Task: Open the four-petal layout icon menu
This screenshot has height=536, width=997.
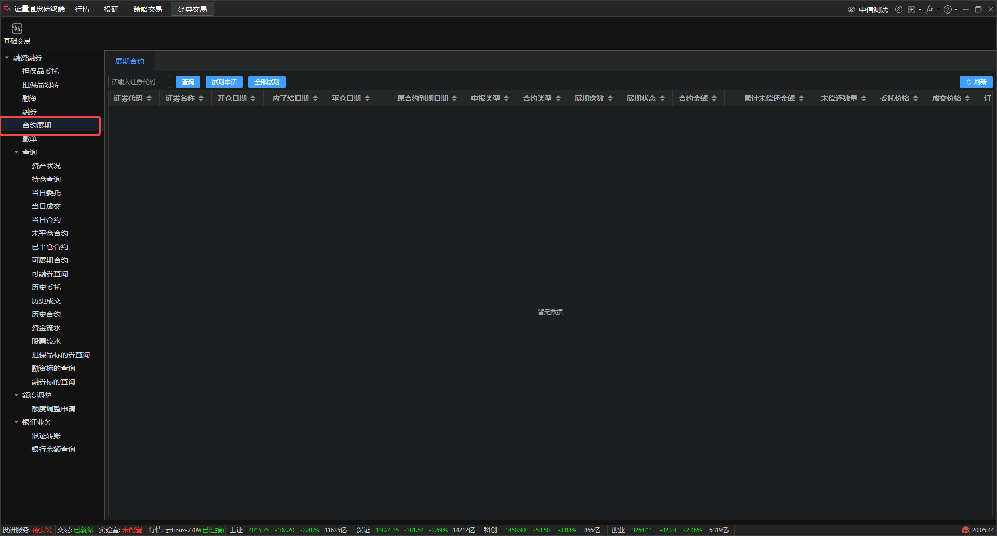Action: point(911,9)
